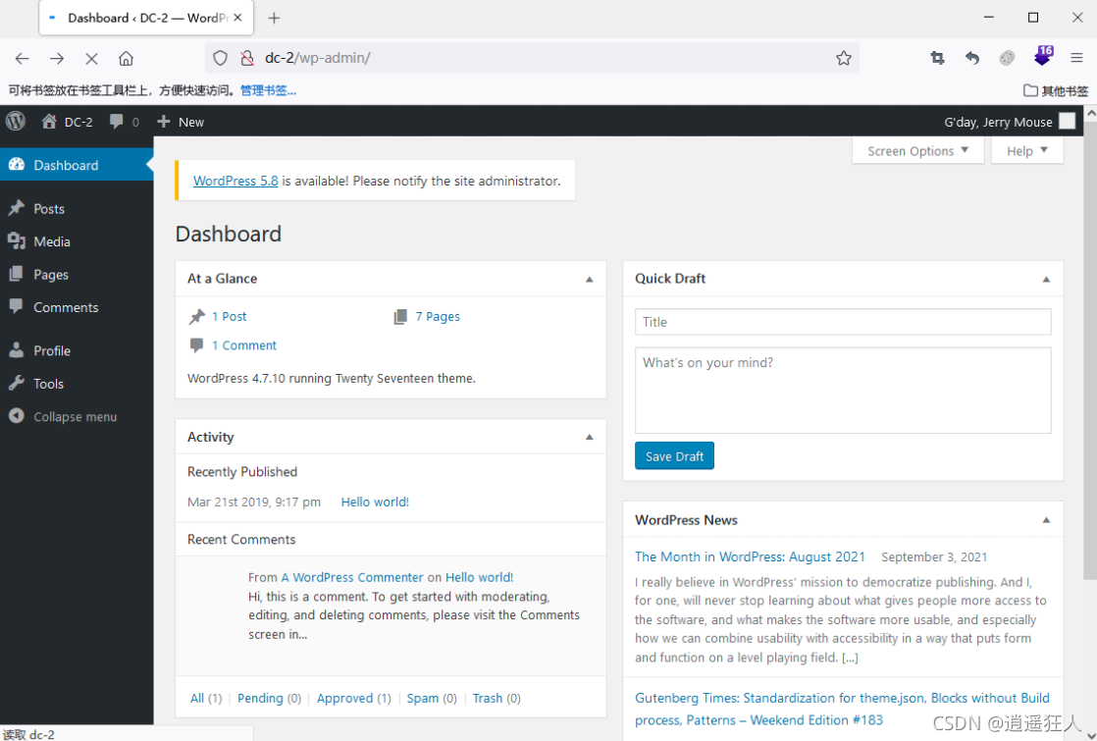This screenshot has height=741, width=1097.
Task: Click the pushpin icon beside 1 Post
Action: pos(196,316)
